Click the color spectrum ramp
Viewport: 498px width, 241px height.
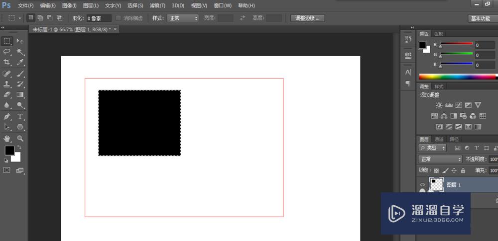point(457,77)
